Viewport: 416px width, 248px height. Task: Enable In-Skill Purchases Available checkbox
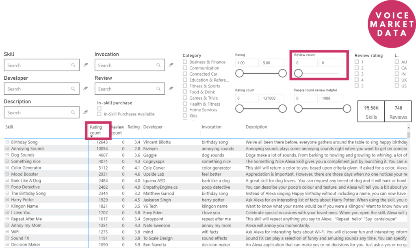point(99,114)
